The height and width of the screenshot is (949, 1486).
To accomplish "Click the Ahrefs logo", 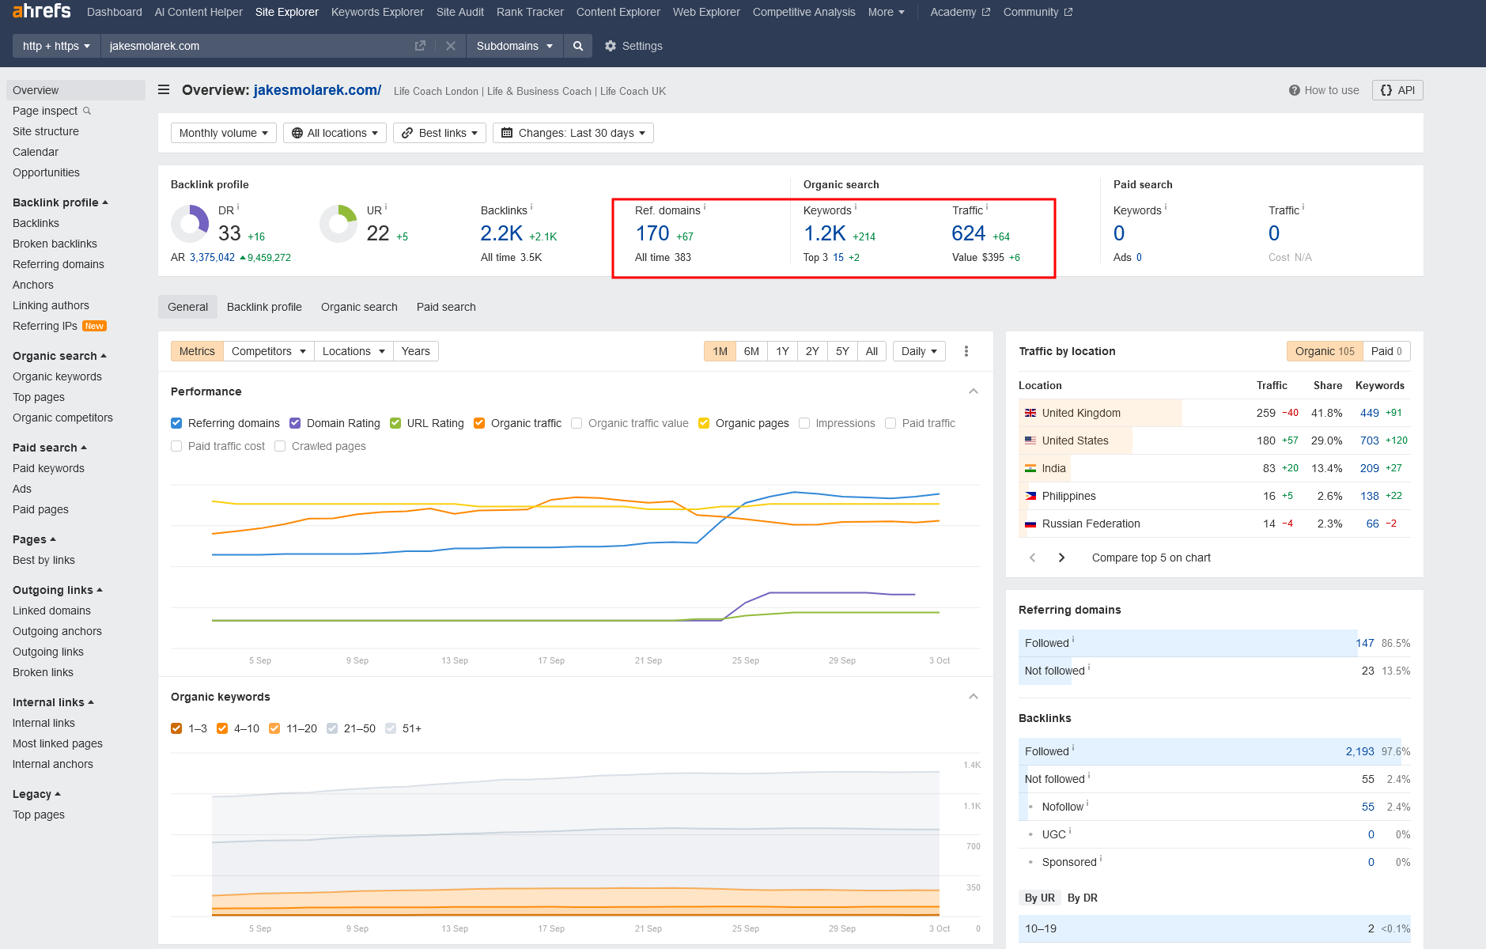I will point(42,11).
